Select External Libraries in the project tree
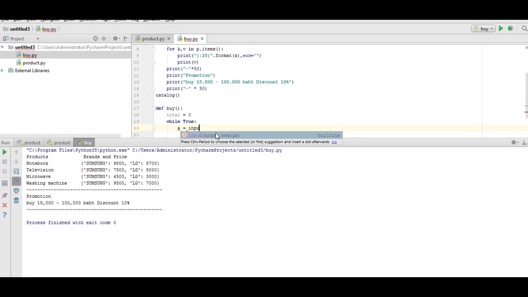This screenshot has width=528, height=297. coord(32,71)
